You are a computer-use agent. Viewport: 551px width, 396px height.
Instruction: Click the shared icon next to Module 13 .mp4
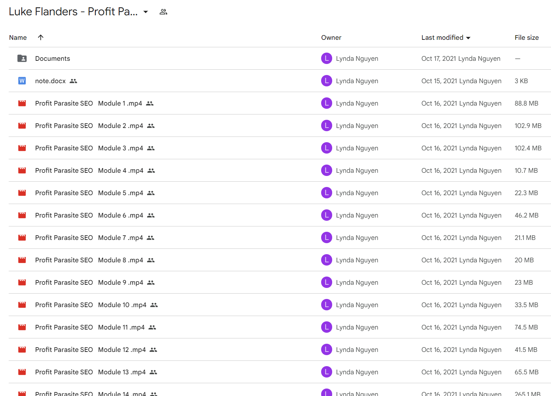point(153,372)
